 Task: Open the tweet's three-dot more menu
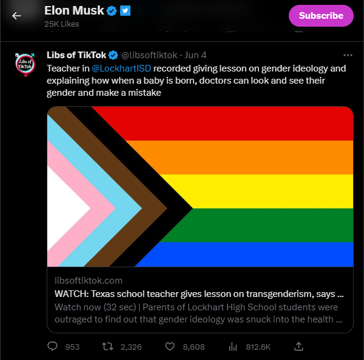(348, 55)
